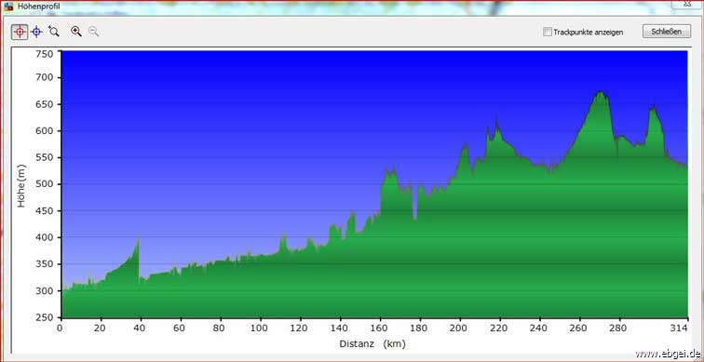Click the zoom in magnifier icon
This screenshot has width=704, height=362.
pos(76,31)
